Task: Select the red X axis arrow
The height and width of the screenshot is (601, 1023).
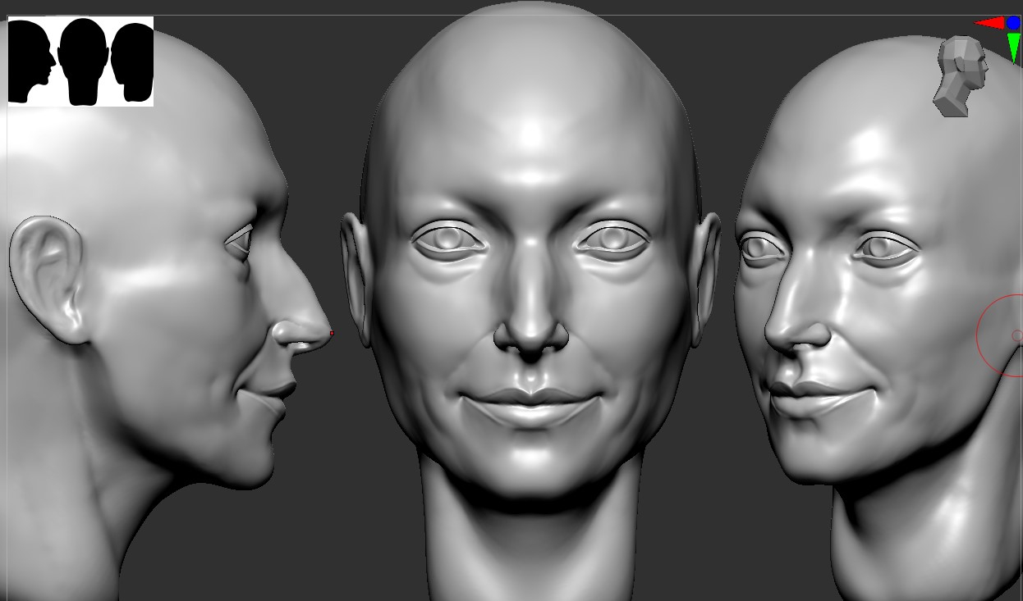Action: tap(989, 23)
